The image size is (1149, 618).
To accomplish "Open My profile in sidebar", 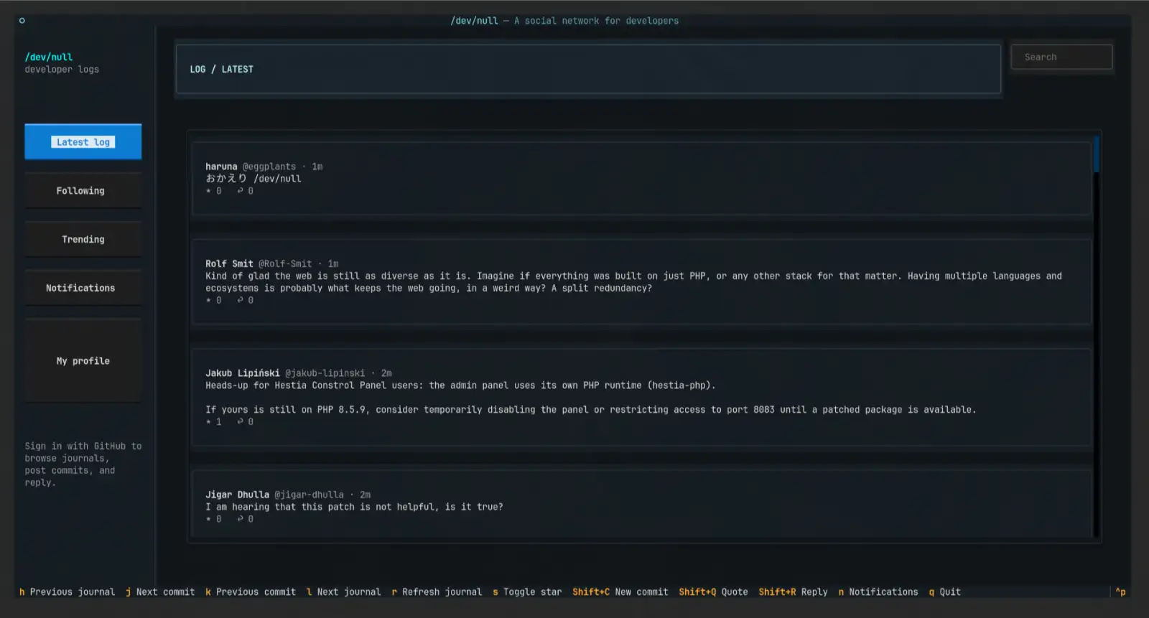I will [x=83, y=361].
